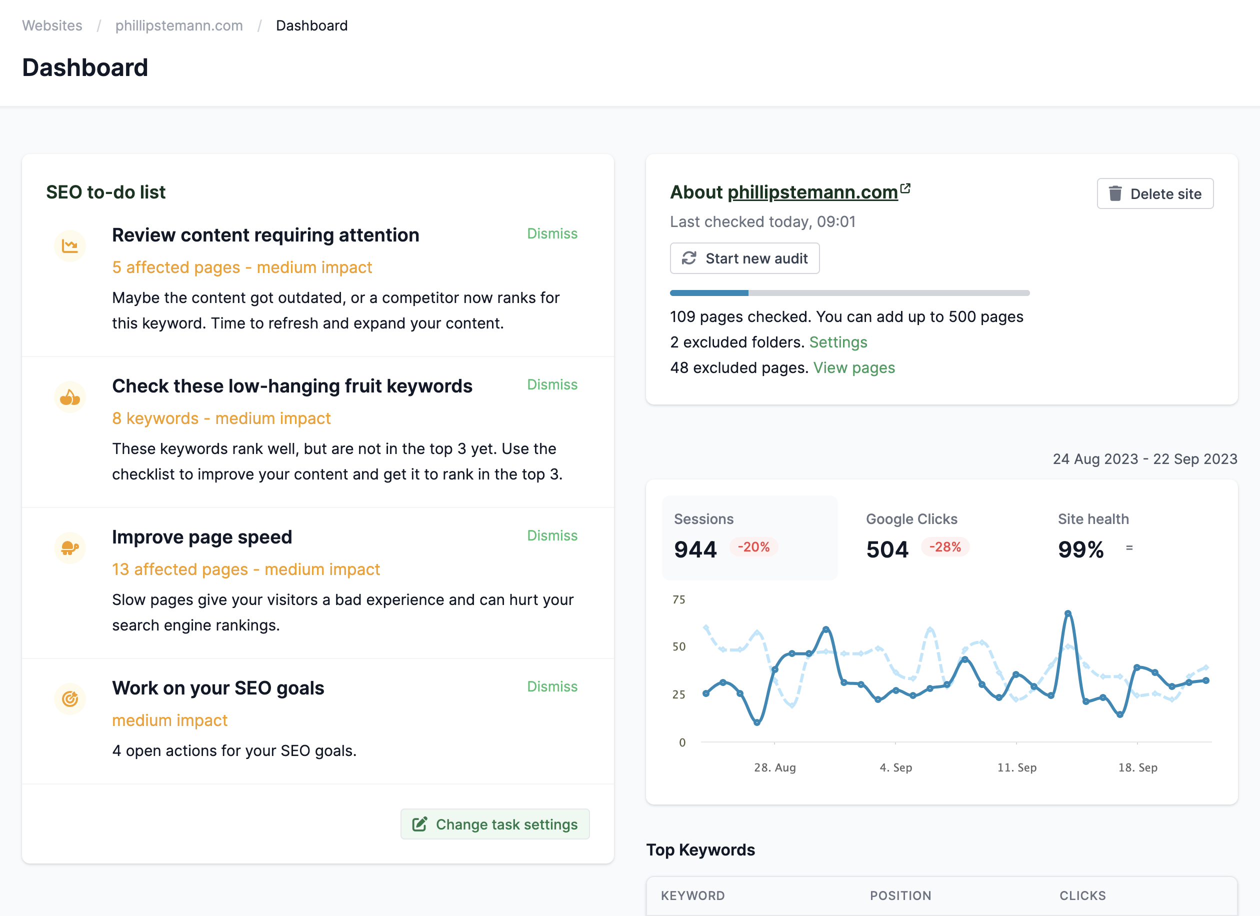Click the 24 Aug 2023 - 22 Sep 2023 date range
Viewport: 1260px width, 916px height.
1145,459
